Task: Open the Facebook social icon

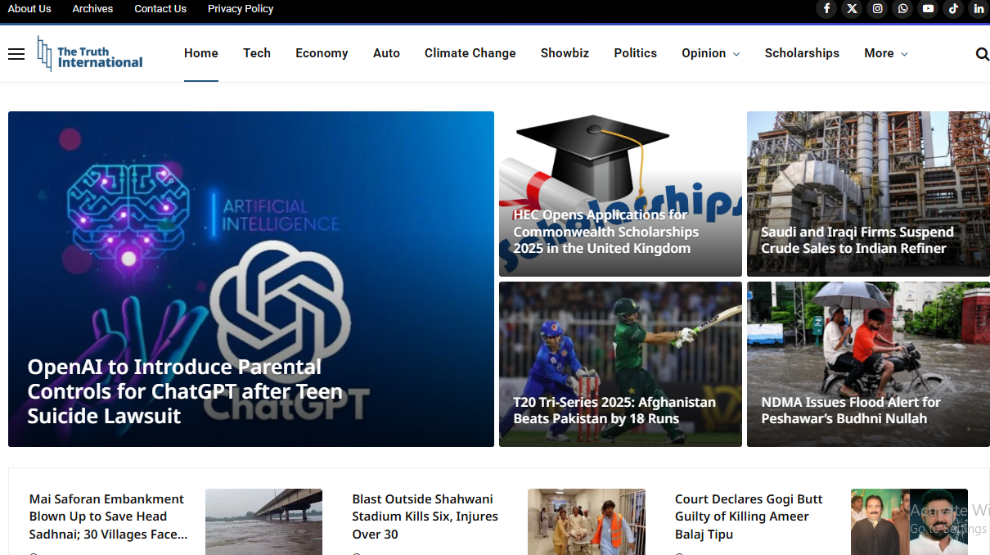Action: click(826, 9)
